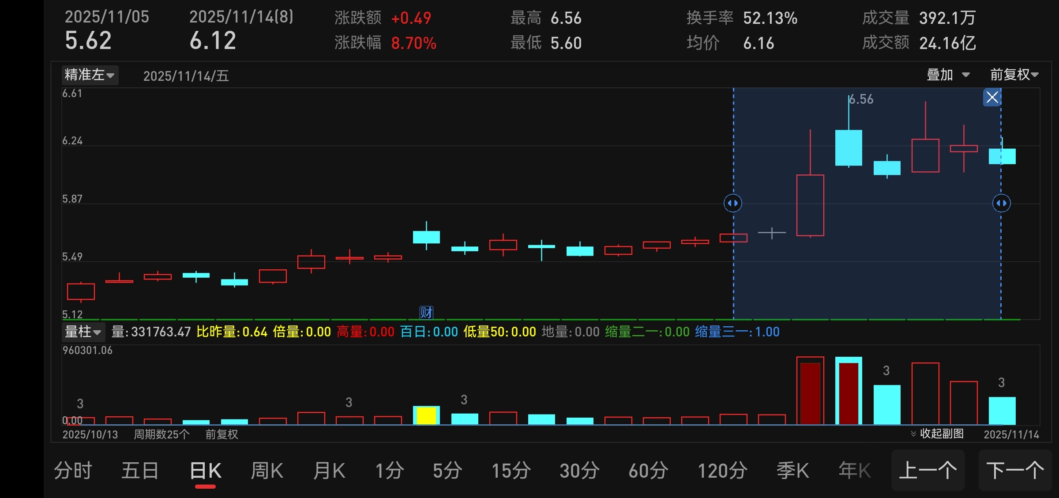Switch to the 分时 tab
1059x498 pixels.
[x=73, y=471]
